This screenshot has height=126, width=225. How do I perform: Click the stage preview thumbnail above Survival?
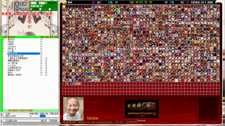tap(142, 109)
